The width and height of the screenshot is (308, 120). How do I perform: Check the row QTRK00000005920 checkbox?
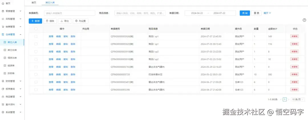[36, 44]
